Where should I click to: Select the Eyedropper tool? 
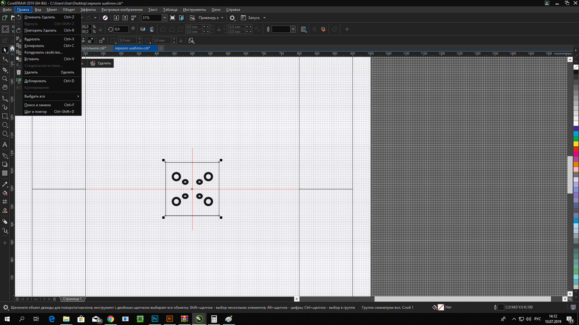tap(5, 184)
